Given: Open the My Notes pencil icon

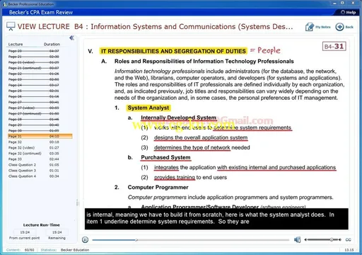Looking at the screenshot, I should click(310, 27).
